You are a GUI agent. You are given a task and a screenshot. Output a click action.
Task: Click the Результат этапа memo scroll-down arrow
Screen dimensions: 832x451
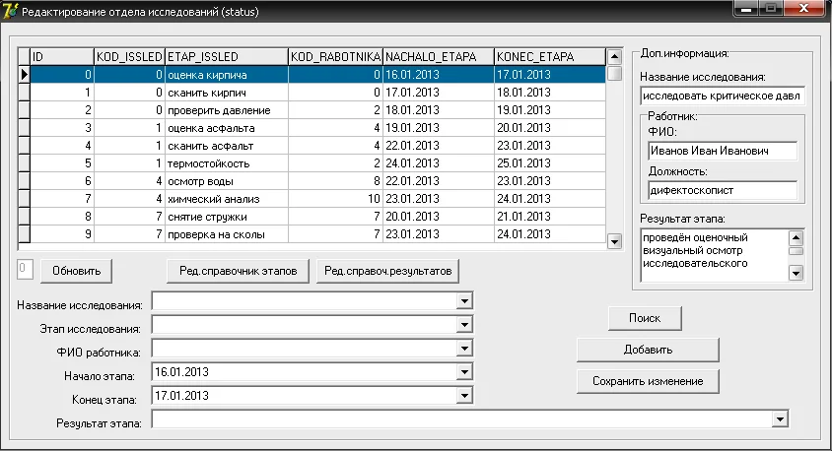coord(796,274)
